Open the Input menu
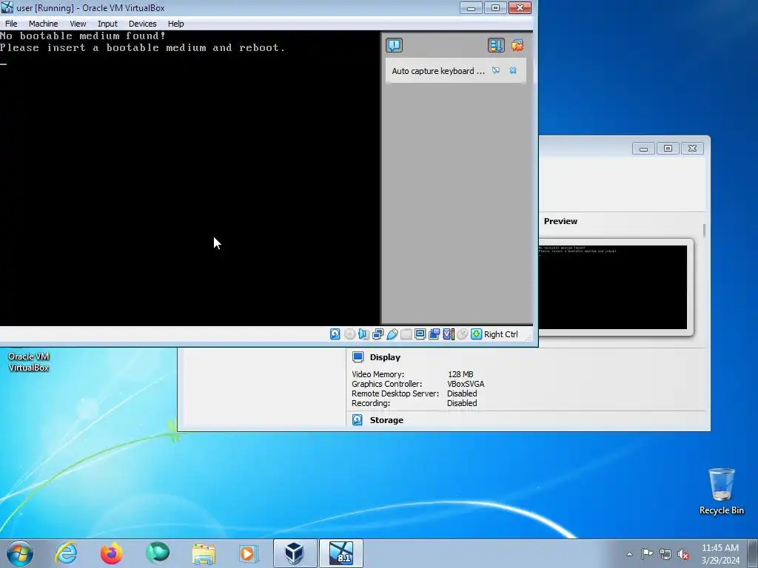This screenshot has width=758, height=568. (x=107, y=24)
